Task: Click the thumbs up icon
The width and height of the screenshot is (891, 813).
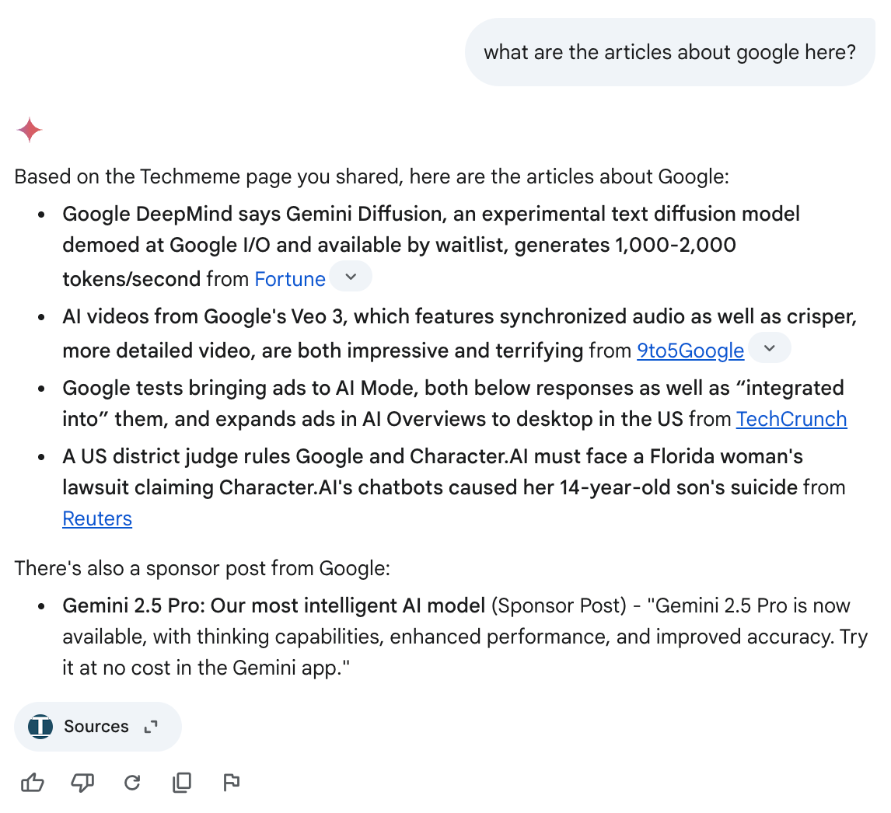Action: click(x=33, y=783)
